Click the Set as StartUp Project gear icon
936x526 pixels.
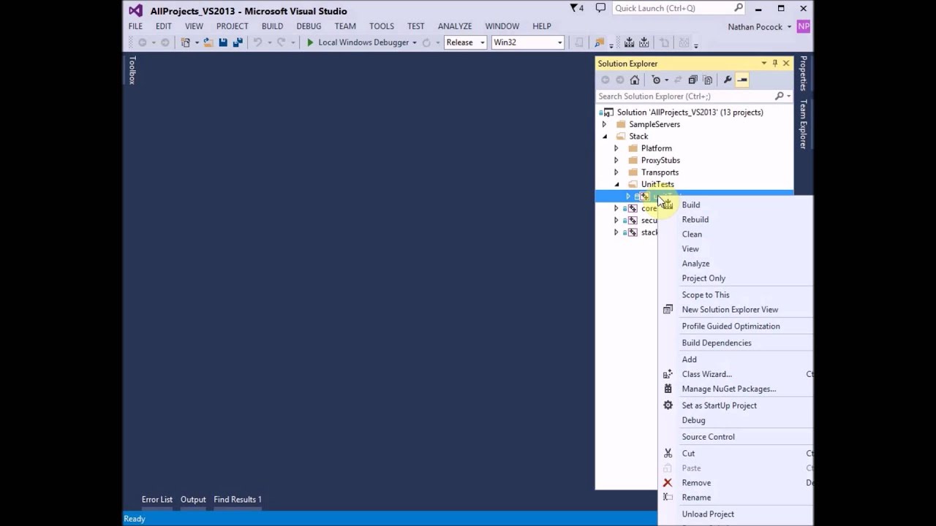pyautogui.click(x=668, y=405)
